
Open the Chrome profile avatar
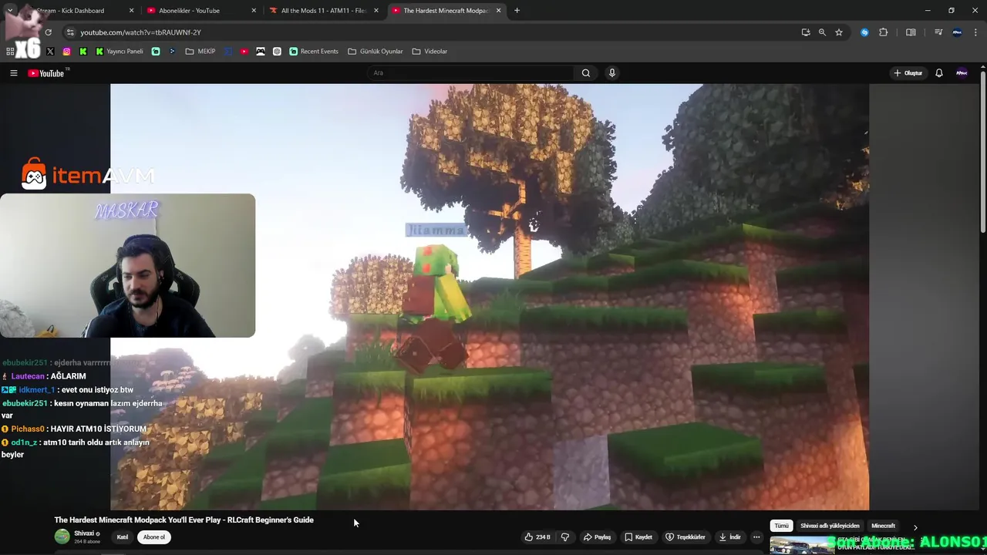point(957,32)
